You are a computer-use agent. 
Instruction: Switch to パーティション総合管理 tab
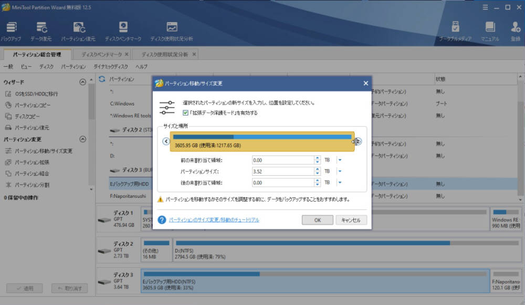(37, 54)
